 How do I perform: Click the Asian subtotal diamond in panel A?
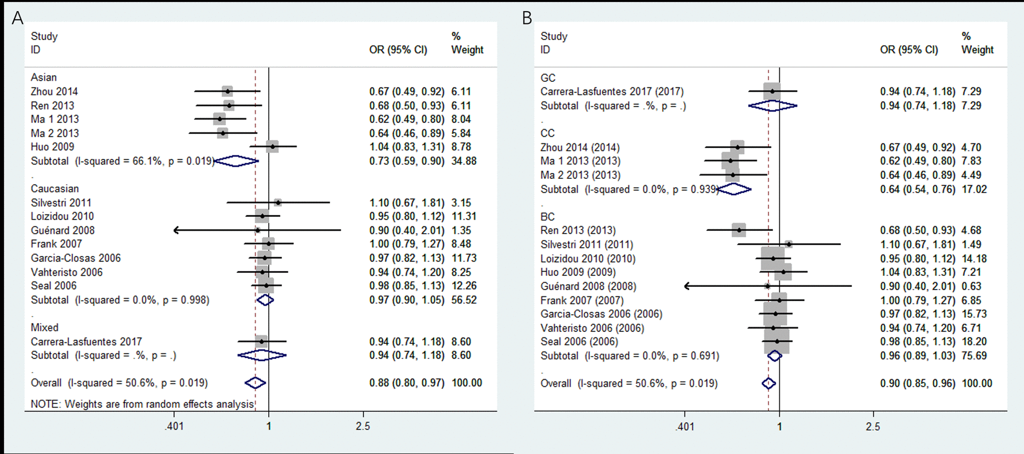[236, 161]
